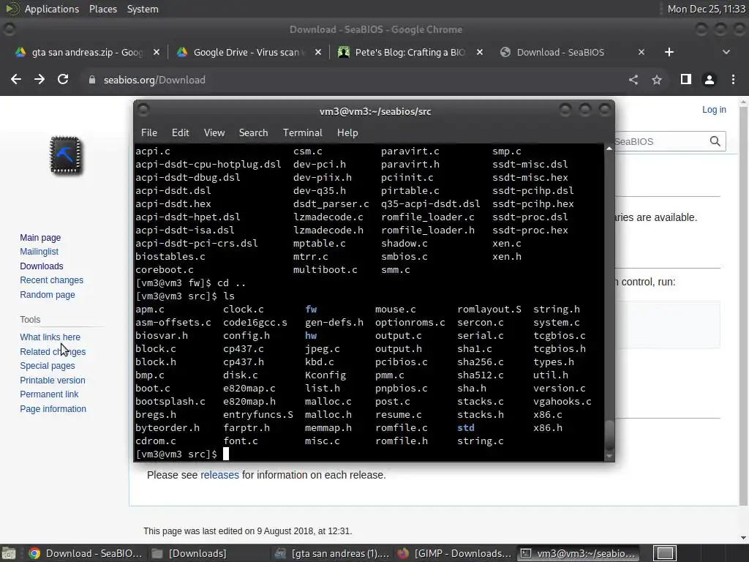749x562 pixels.
Task: Click the address bar URL
Action: click(154, 80)
